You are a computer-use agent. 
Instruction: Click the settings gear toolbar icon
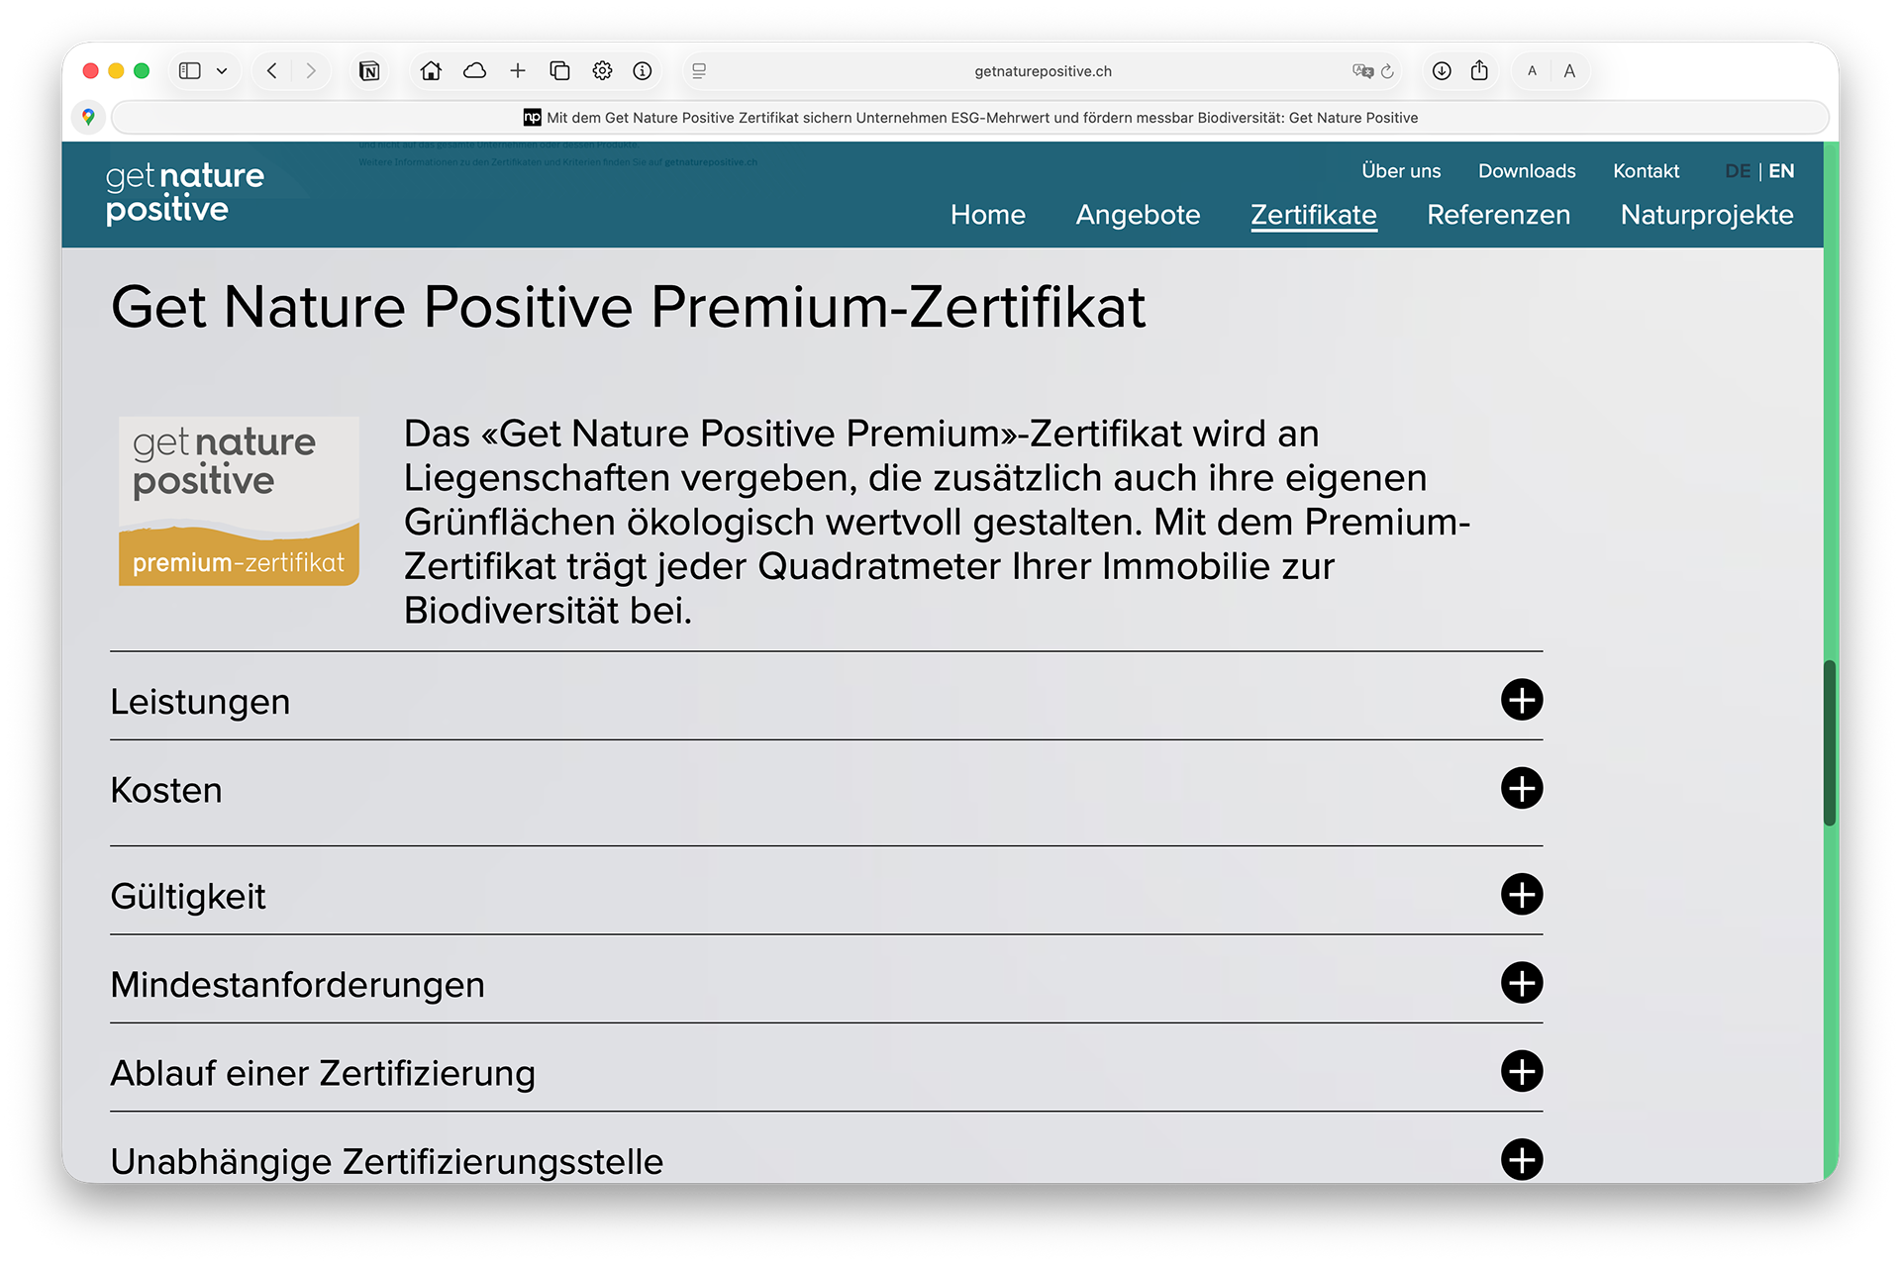point(602,71)
